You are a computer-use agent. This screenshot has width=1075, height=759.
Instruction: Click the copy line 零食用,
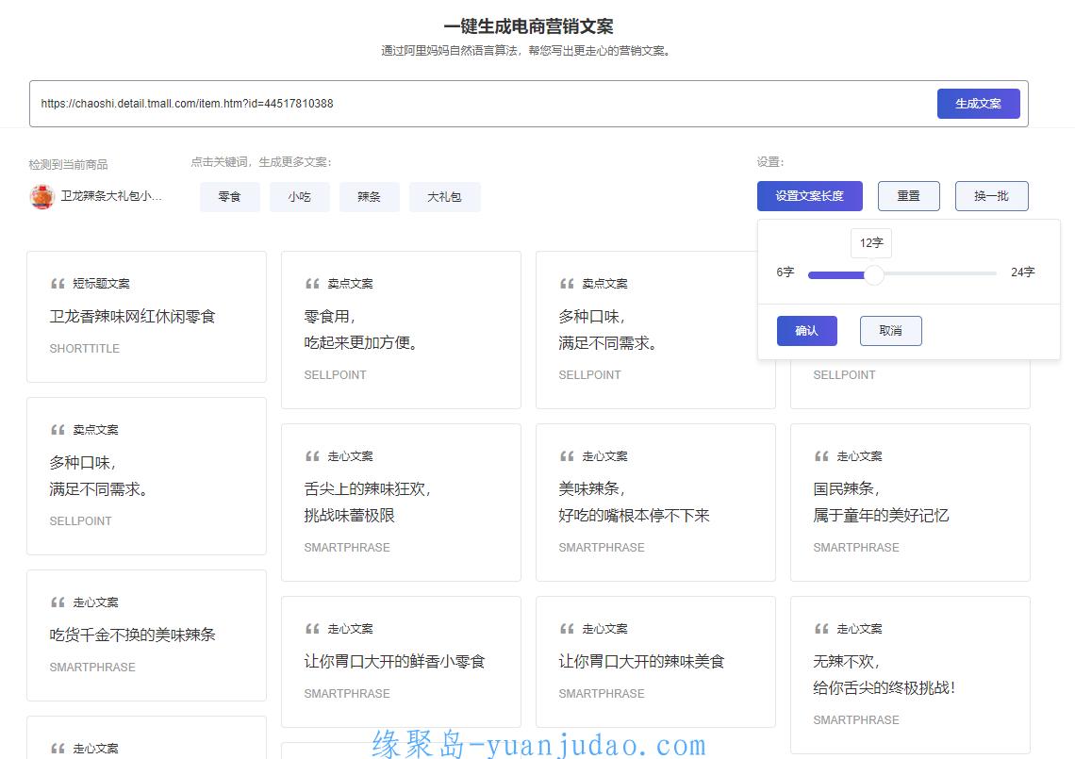(330, 316)
